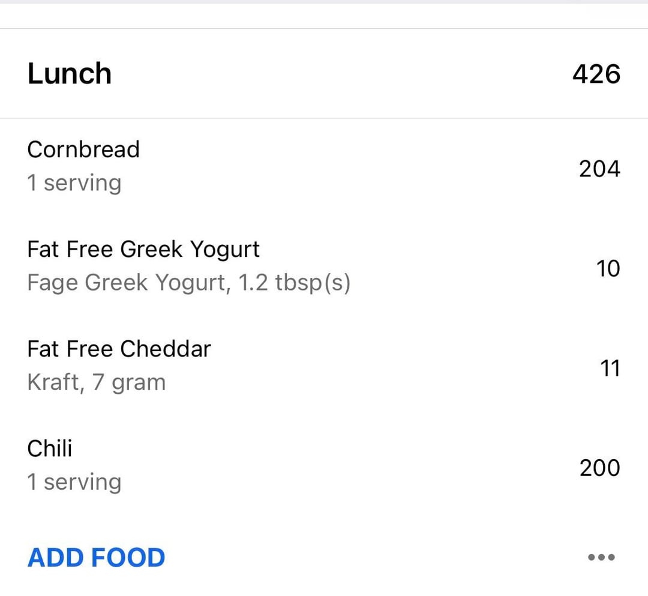Click the "1 serving" text under Chili
648x596 pixels.
pyautogui.click(x=74, y=482)
